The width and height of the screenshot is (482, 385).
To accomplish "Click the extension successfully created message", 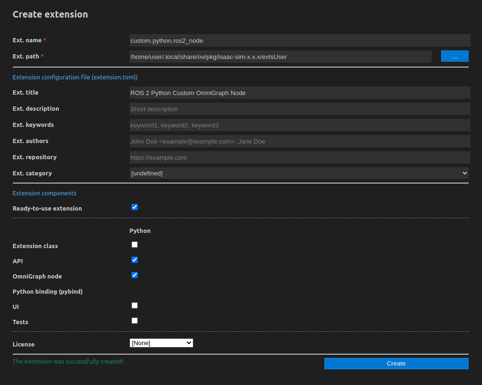I will (x=68, y=361).
